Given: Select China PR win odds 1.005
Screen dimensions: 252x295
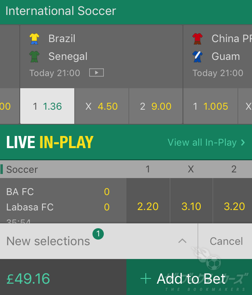Looking at the screenshot, I should [x=210, y=106].
